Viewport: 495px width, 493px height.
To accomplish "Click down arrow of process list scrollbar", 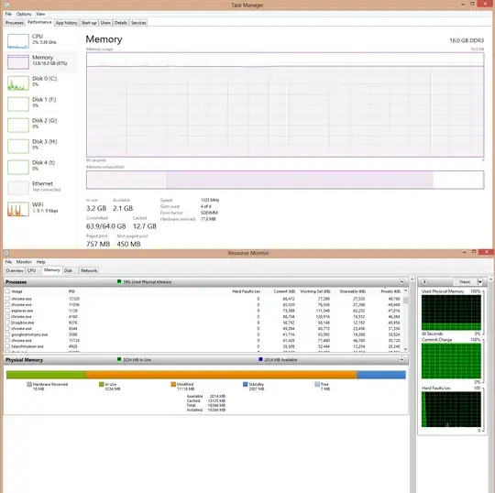I will 406,349.
